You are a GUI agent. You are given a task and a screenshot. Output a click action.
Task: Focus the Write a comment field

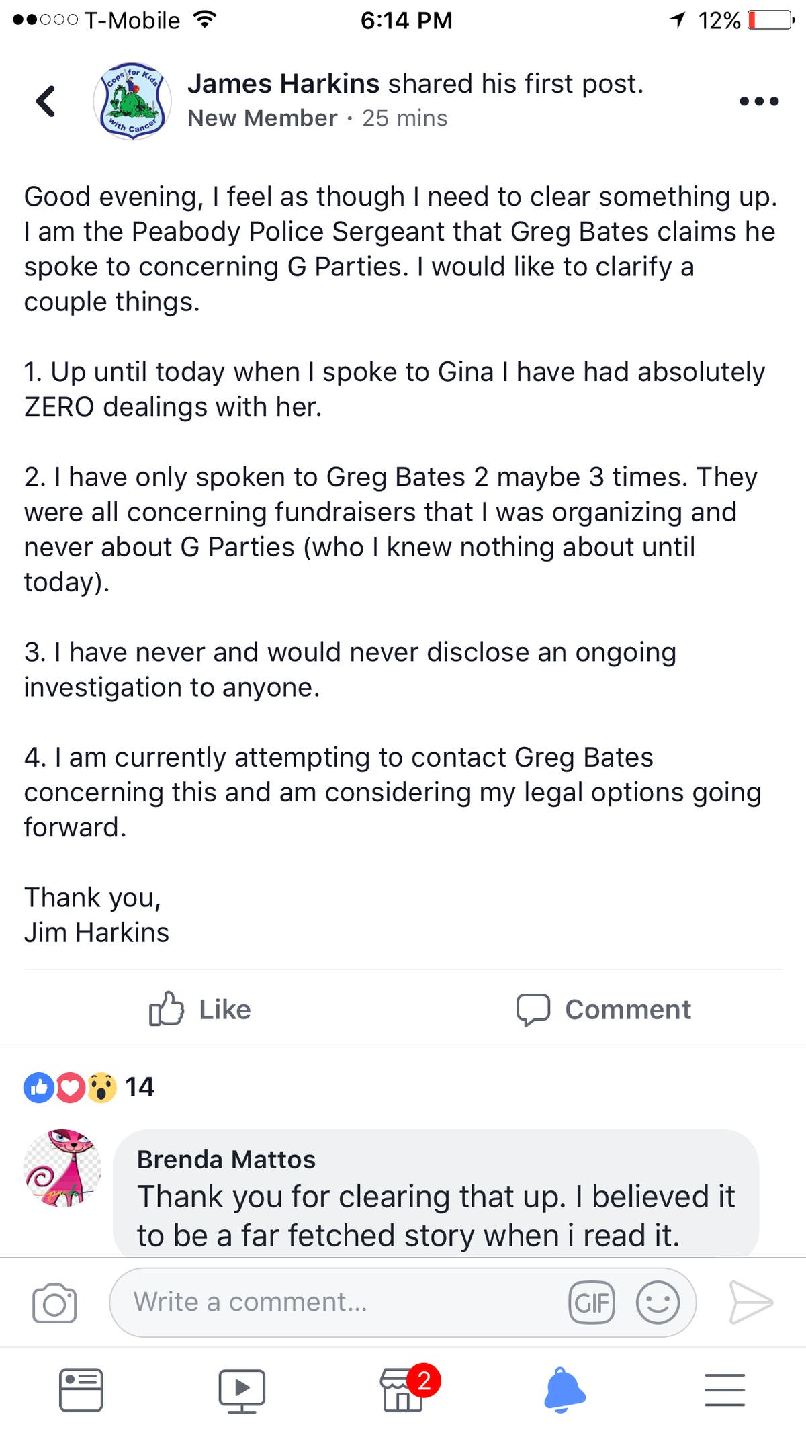tap(336, 1302)
